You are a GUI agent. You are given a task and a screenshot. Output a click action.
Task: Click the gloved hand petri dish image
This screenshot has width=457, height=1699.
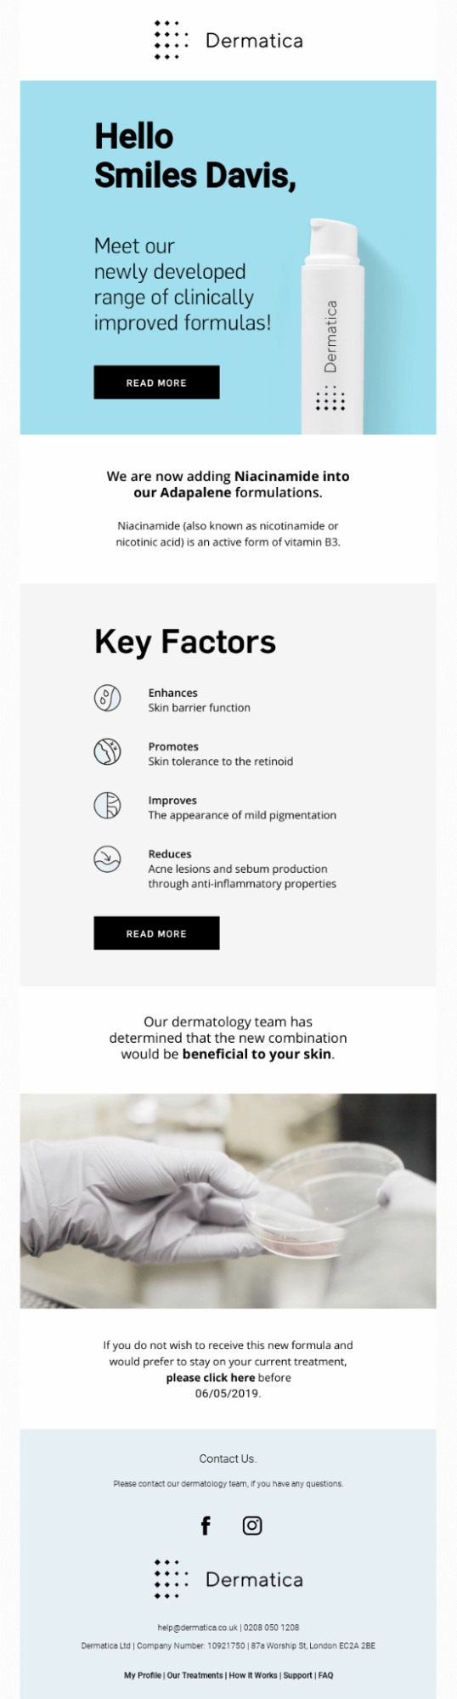[228, 1201]
